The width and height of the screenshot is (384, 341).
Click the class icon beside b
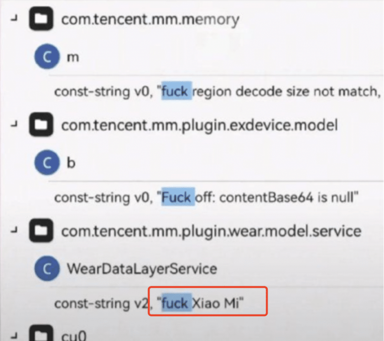tap(47, 162)
